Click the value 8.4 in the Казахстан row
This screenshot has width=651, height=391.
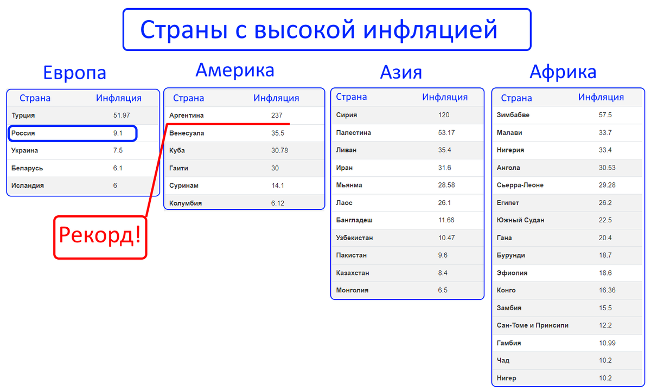tap(443, 273)
